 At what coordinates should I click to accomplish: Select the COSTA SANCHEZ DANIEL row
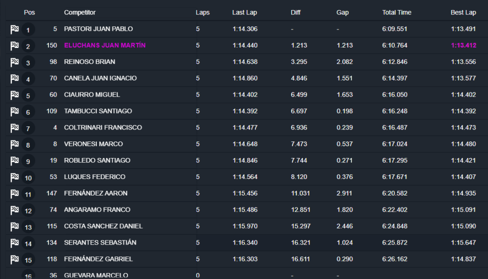point(247,226)
